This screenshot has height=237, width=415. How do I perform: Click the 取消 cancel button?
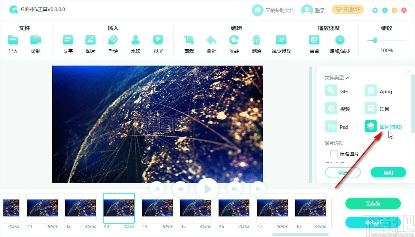[343, 173]
